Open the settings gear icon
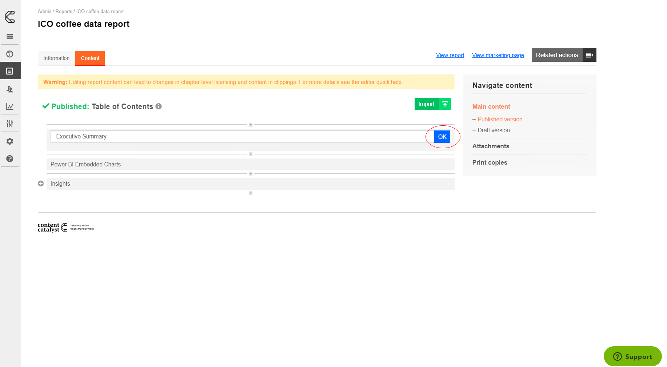This screenshot has height=367, width=667. click(x=10, y=141)
